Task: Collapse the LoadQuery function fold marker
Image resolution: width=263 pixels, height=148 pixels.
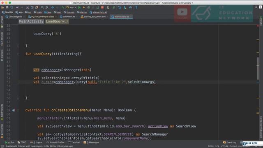Action: 18,54
